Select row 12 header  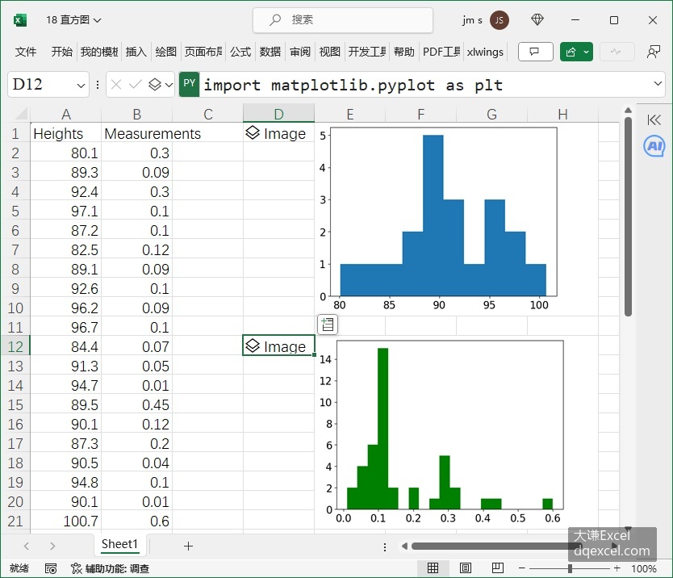point(15,346)
